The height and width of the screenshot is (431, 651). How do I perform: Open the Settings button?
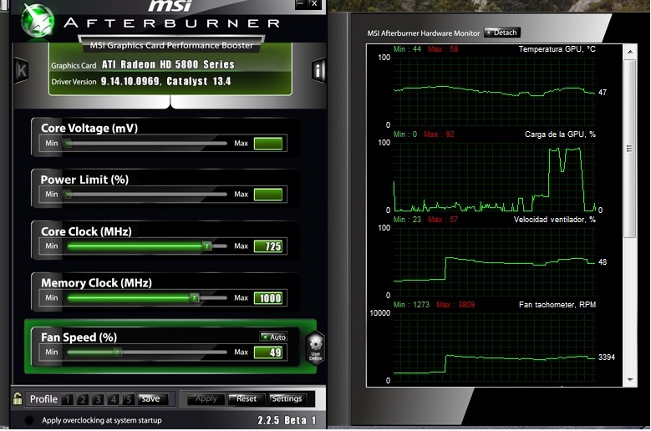(287, 398)
